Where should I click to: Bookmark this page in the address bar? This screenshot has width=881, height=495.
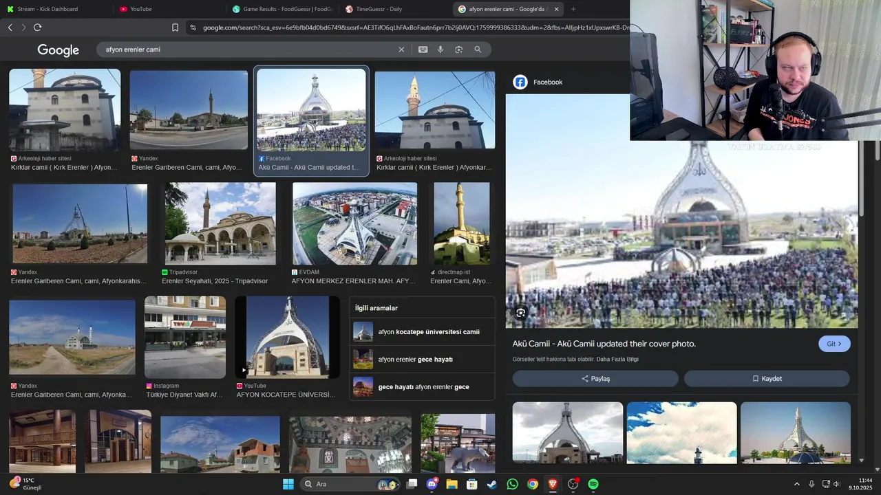pyautogui.click(x=175, y=27)
